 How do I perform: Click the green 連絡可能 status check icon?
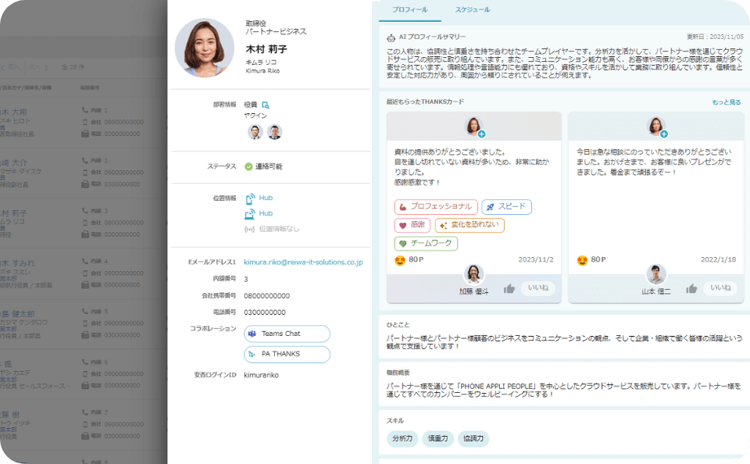248,165
